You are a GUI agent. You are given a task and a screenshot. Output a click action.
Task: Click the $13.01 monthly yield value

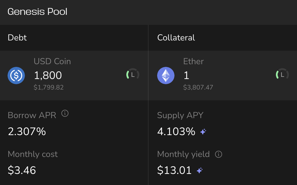click(x=174, y=170)
